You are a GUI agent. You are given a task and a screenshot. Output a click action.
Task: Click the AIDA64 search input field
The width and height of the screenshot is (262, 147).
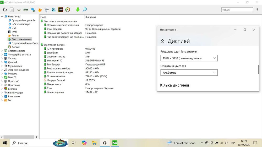(x=237, y=10)
